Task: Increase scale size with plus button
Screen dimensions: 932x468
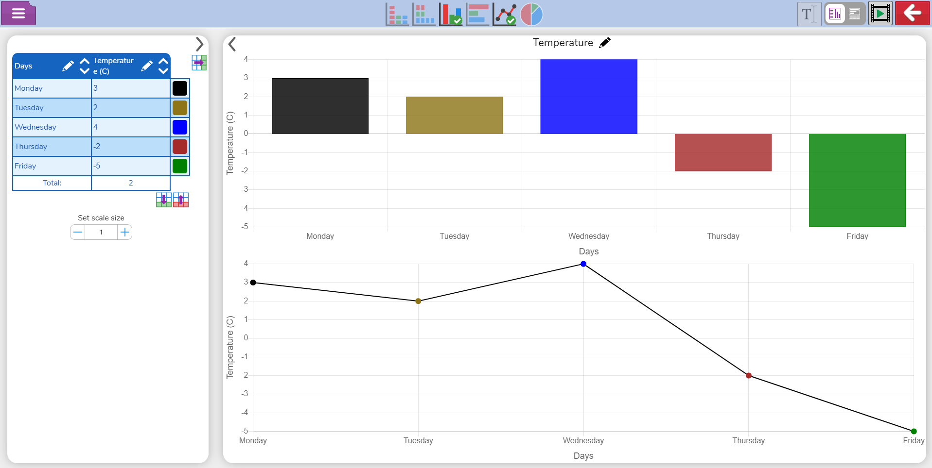Action: pyautogui.click(x=125, y=232)
